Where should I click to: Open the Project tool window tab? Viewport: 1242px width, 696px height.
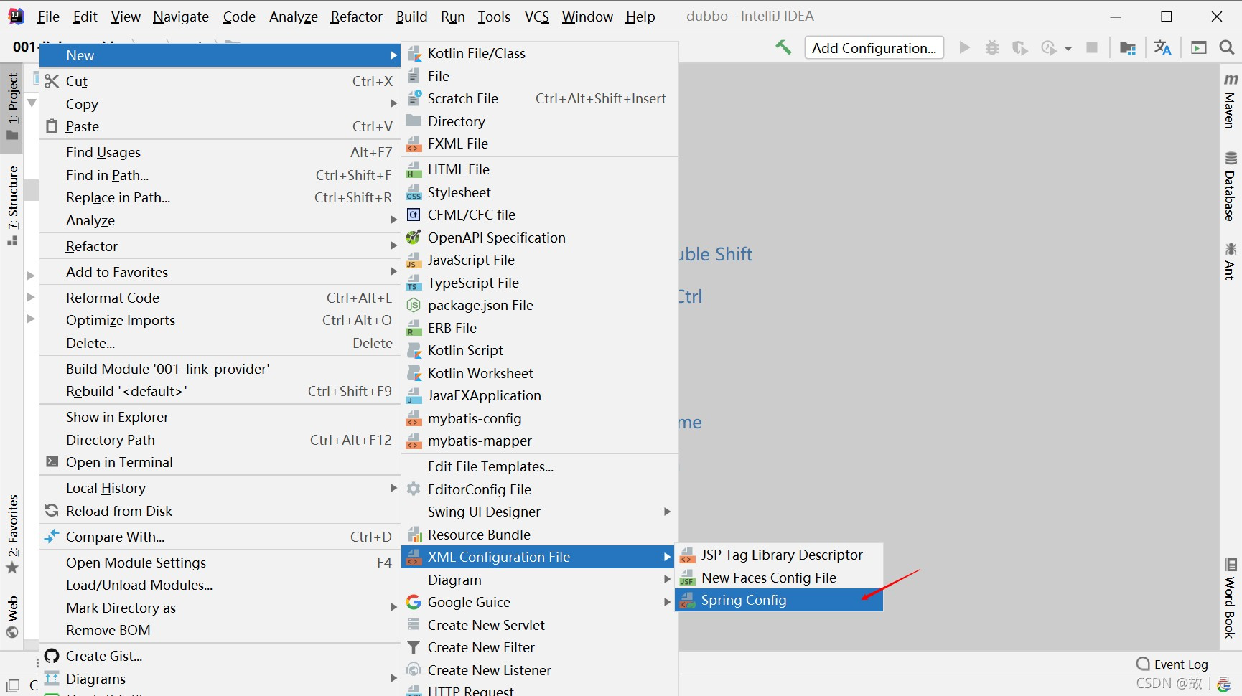click(12, 108)
